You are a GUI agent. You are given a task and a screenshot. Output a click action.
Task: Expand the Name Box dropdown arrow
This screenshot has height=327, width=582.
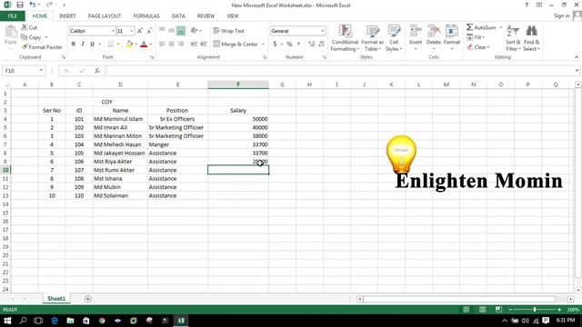[x=41, y=71]
